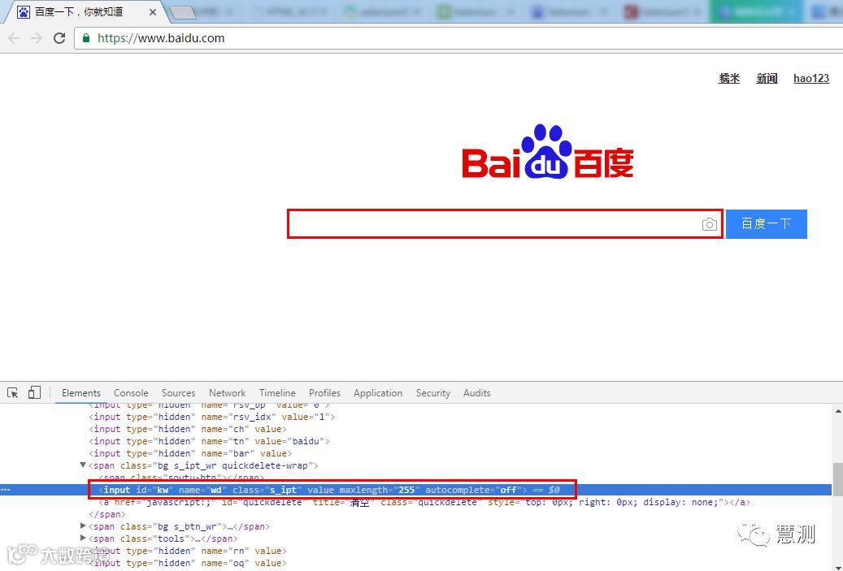Screen dimensions: 843x571
Task: Expand the bg s_btn_wr span node
Action: 83,526
